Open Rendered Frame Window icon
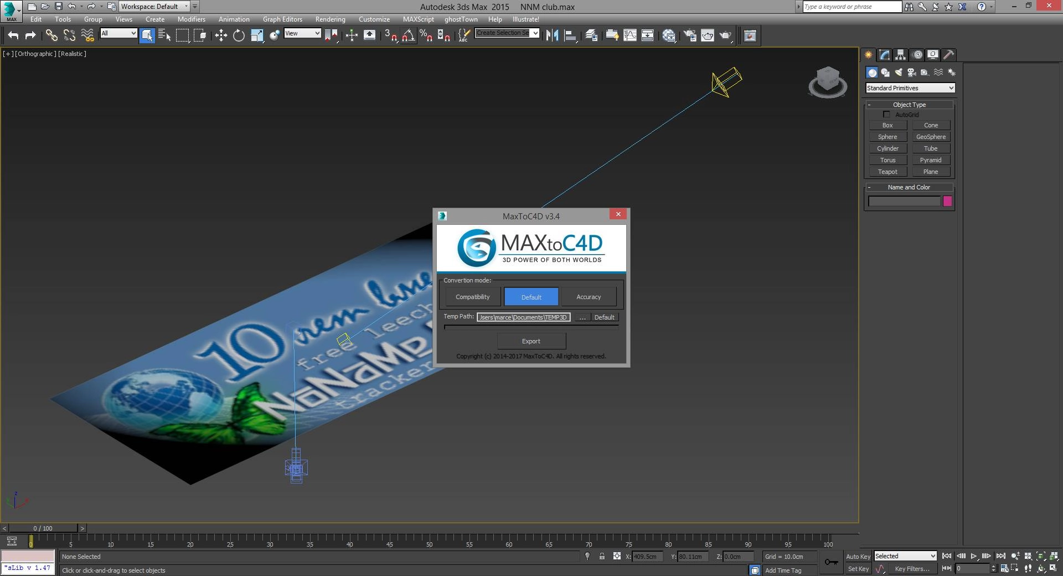The width and height of the screenshot is (1063, 576). click(x=708, y=35)
